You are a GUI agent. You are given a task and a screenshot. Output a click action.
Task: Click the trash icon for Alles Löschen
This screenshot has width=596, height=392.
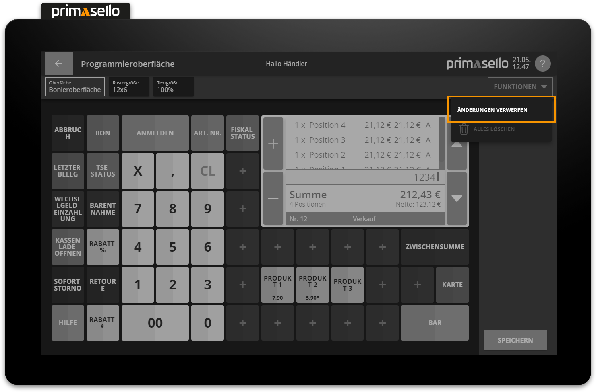click(x=464, y=129)
